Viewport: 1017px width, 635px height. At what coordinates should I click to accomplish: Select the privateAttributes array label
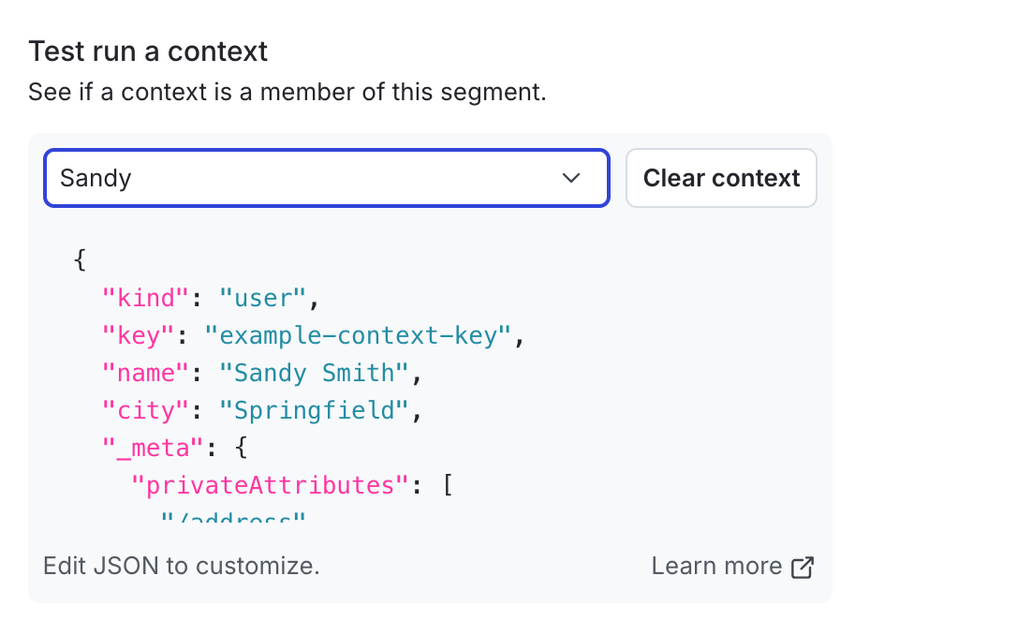(x=272, y=485)
